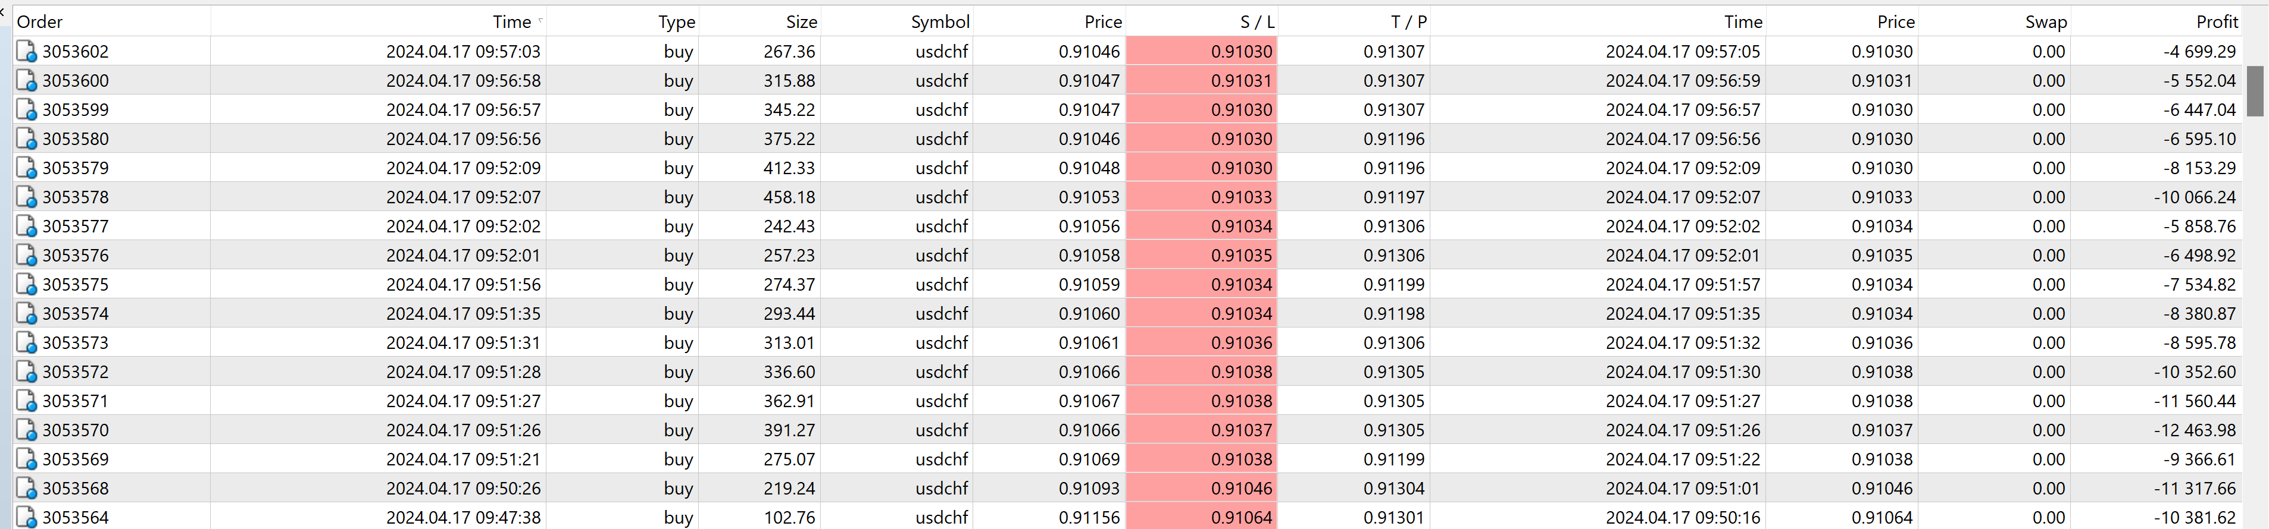Select the icon of order 3053568
The width and height of the screenshot is (2269, 529).
tap(27, 487)
